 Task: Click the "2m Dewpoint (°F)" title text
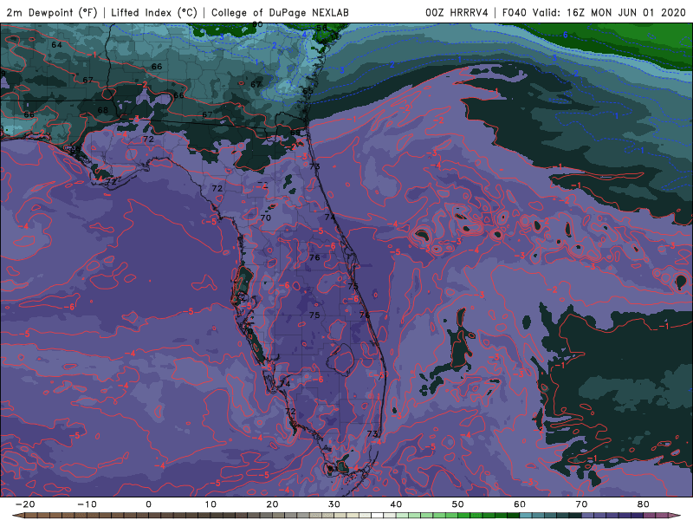pyautogui.click(x=52, y=12)
